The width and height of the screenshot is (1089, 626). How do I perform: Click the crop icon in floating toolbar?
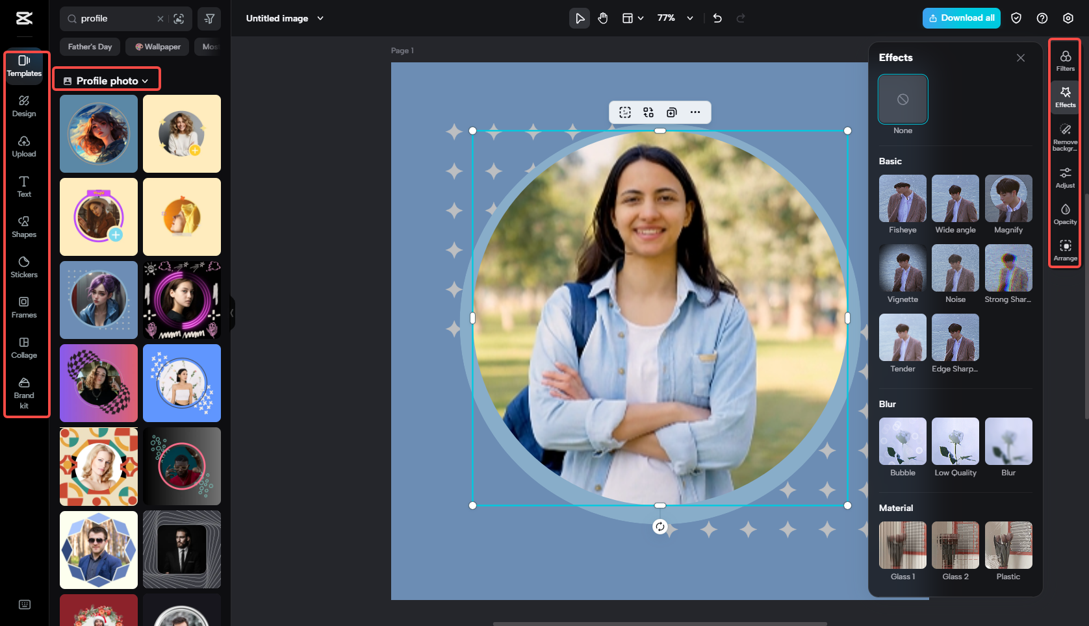coord(625,112)
